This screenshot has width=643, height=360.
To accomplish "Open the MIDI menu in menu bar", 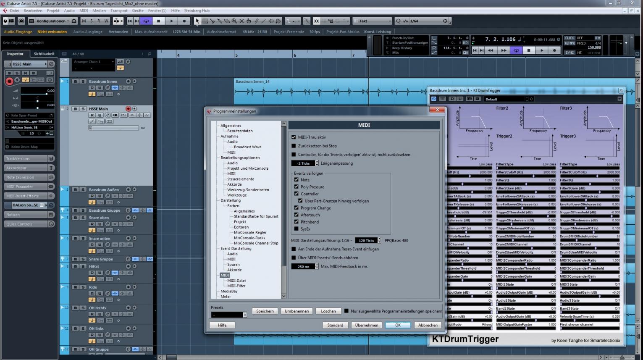I will [x=84, y=11].
